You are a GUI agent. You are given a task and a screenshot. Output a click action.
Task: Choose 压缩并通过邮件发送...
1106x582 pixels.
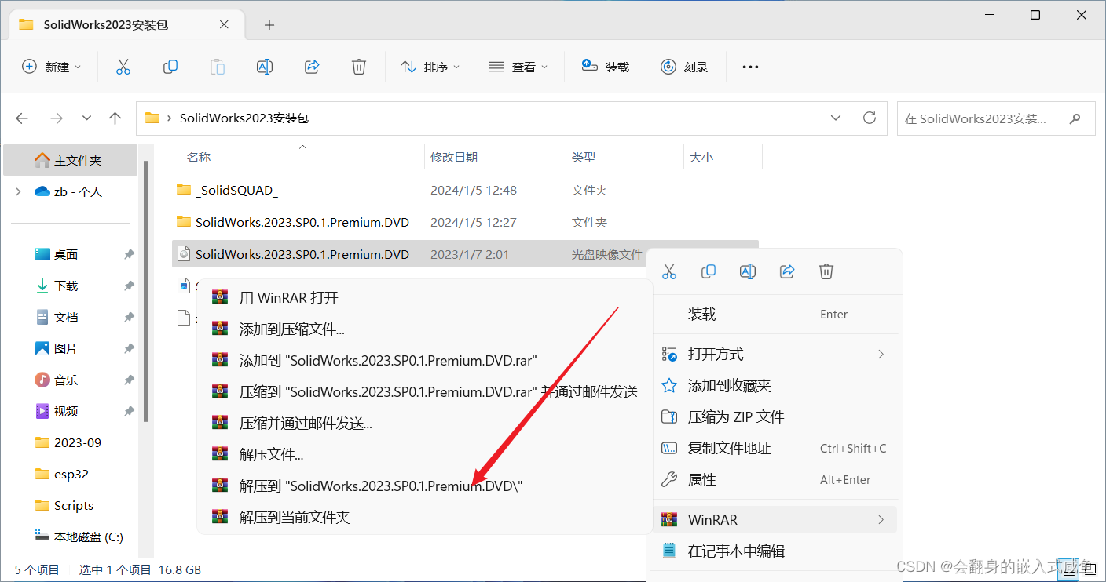tap(424, 424)
